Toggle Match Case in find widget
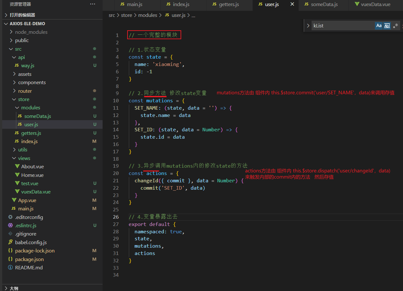403x291 pixels. pyautogui.click(x=379, y=26)
